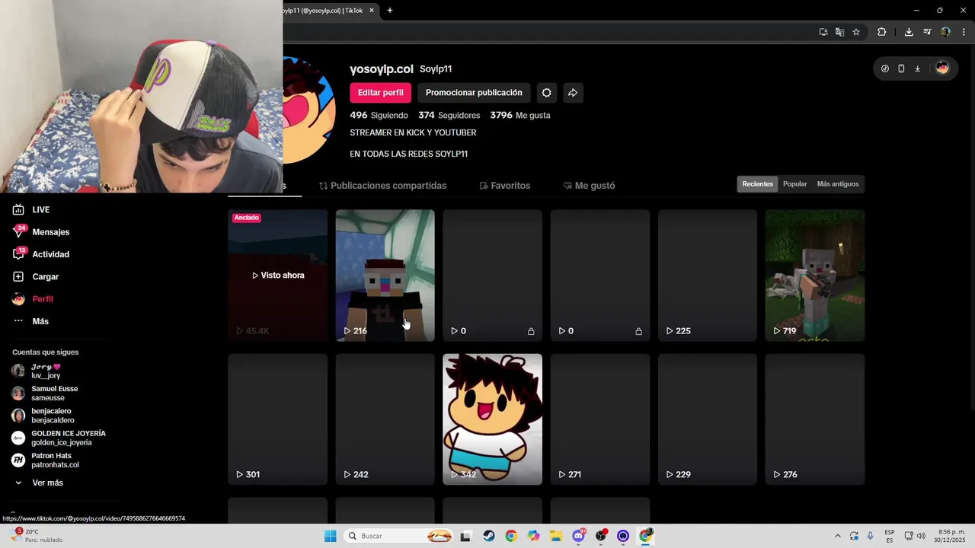The width and height of the screenshot is (975, 548).
Task: Open Samuel Eusse followed account
Action: pyautogui.click(x=46, y=393)
